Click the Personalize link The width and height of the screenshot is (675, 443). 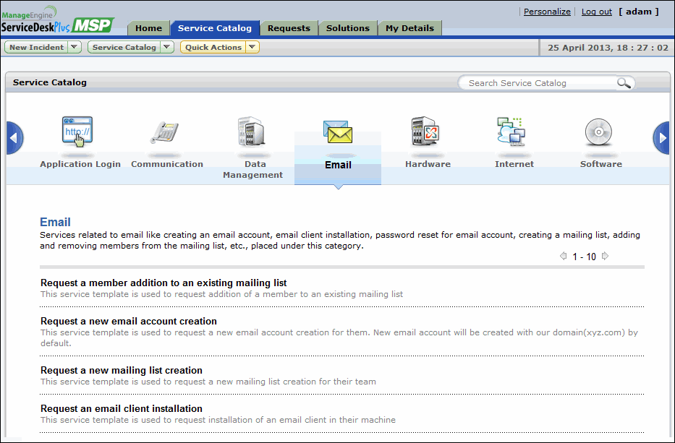[x=548, y=11]
